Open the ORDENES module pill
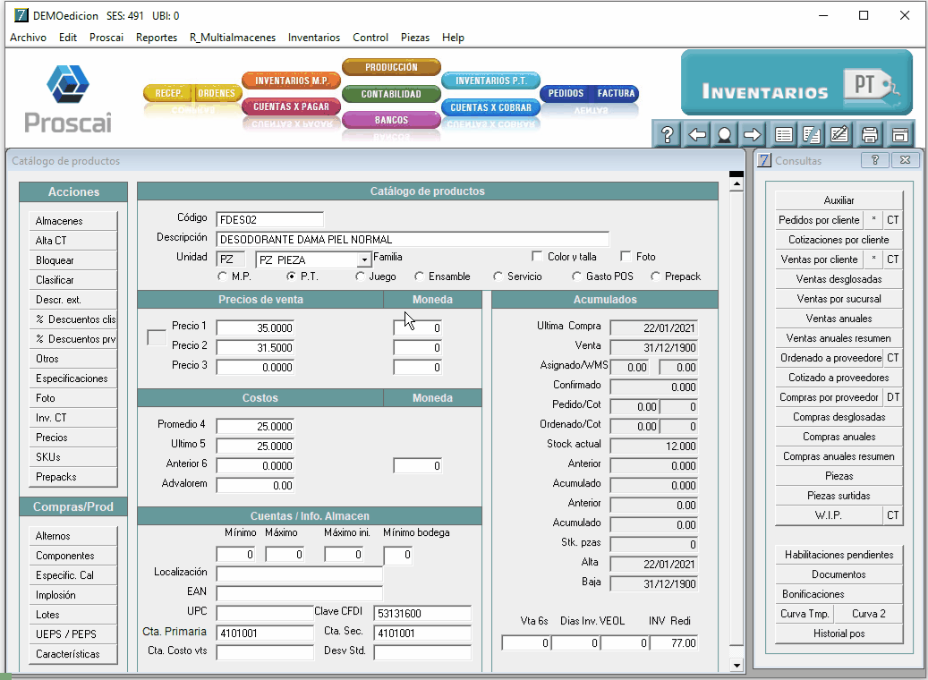928x680 pixels. (217, 94)
